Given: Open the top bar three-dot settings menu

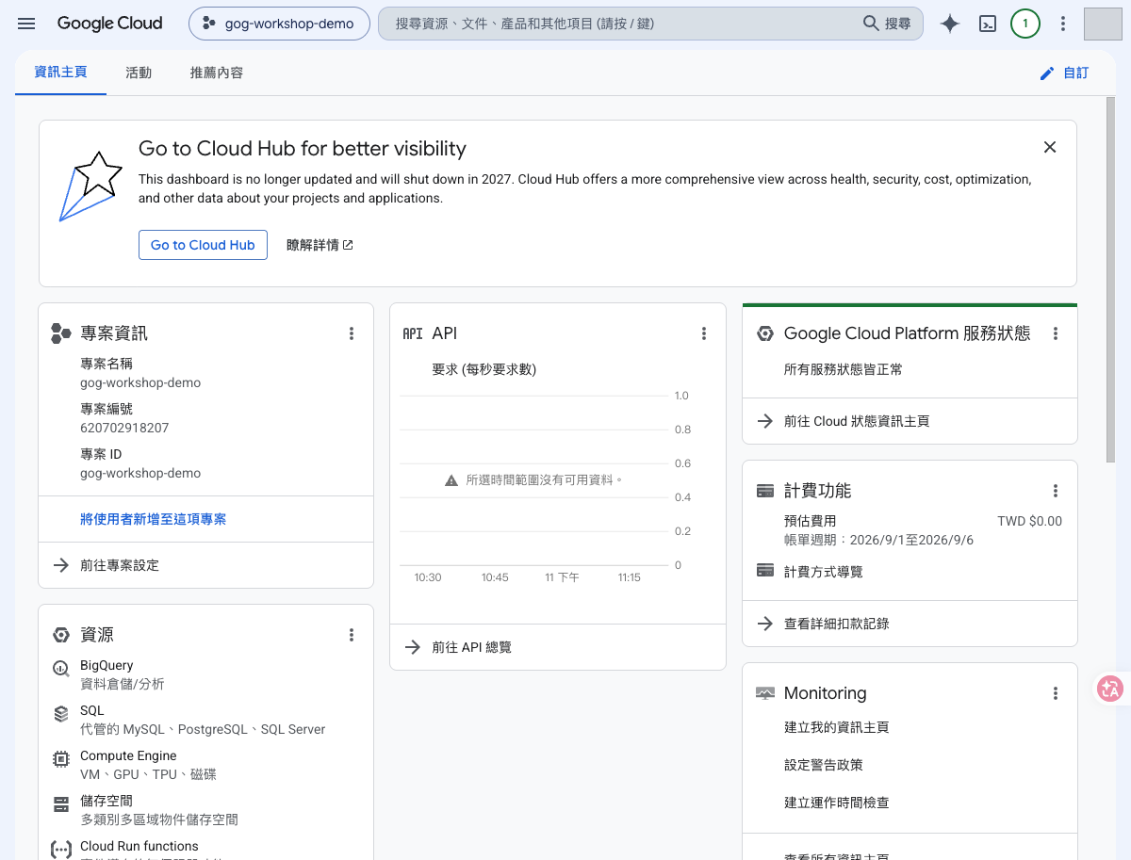Looking at the screenshot, I should pos(1063,24).
